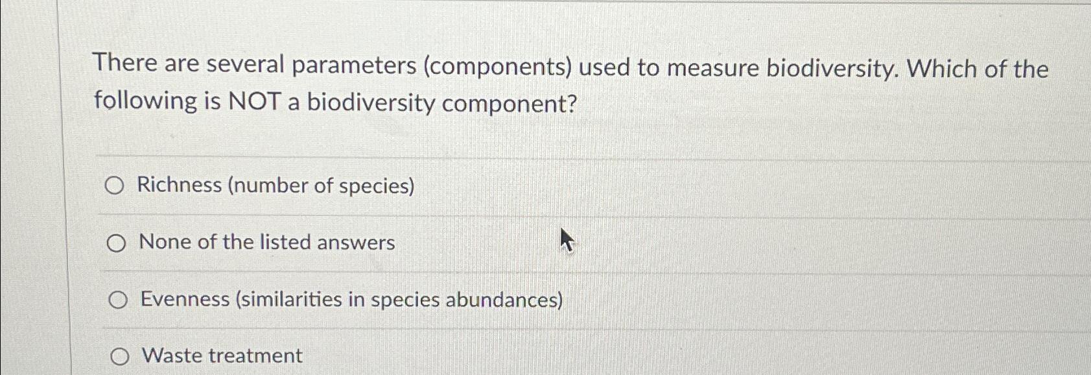The height and width of the screenshot is (375, 1091).
Task: Click the Evenness (similarities in species abundances) text
Action: pyautogui.click(x=351, y=300)
